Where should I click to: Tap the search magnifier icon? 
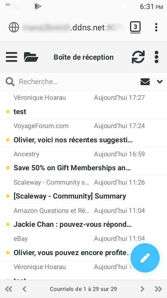(x=10, y=82)
